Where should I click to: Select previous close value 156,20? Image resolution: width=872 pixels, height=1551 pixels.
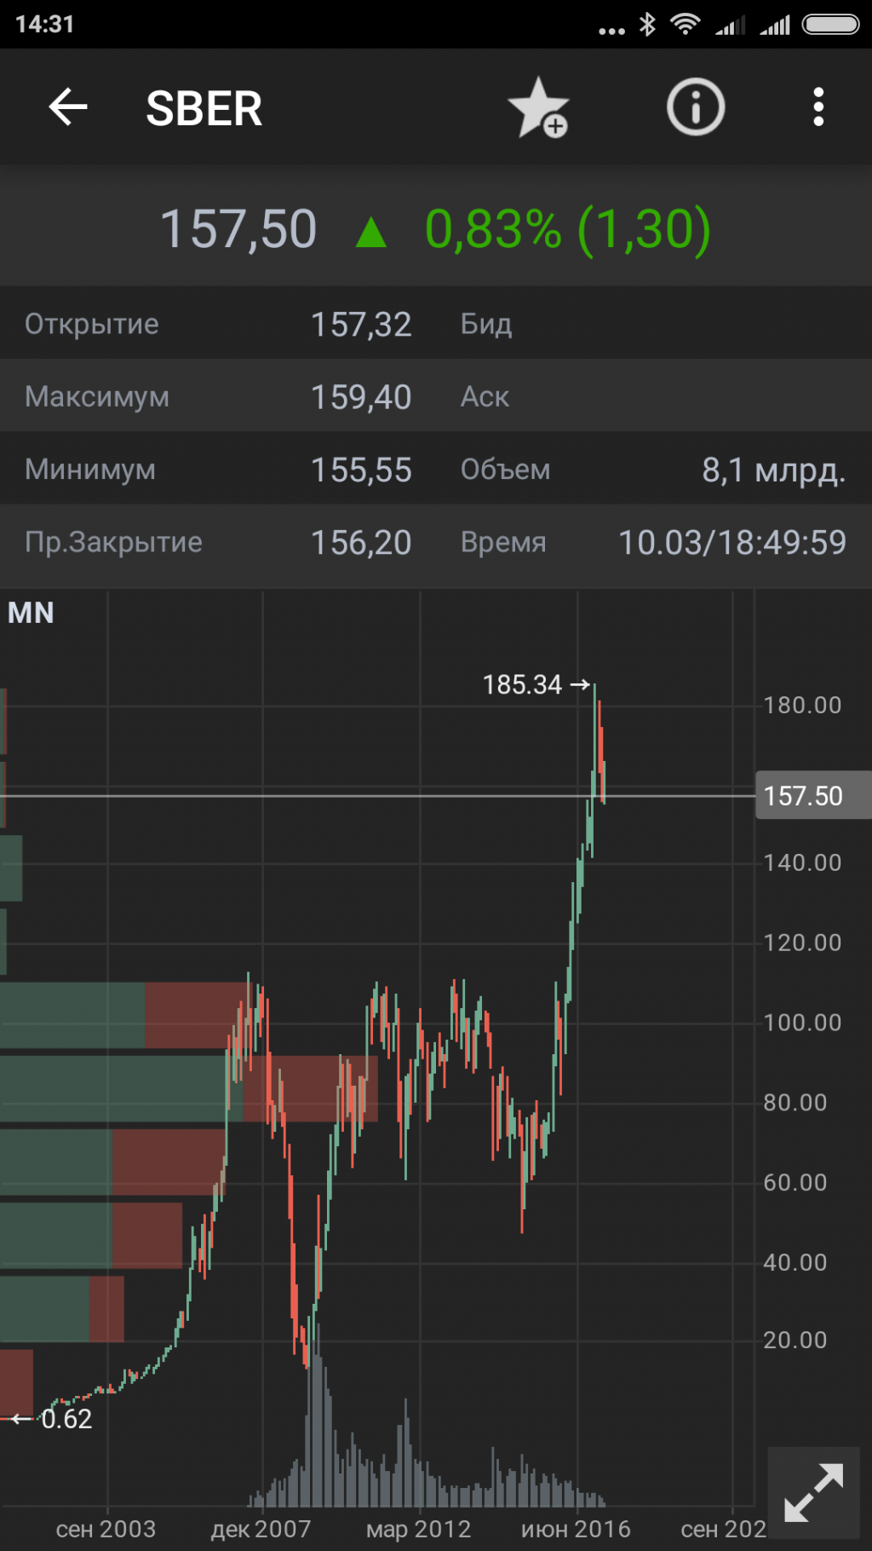pyautogui.click(x=361, y=543)
